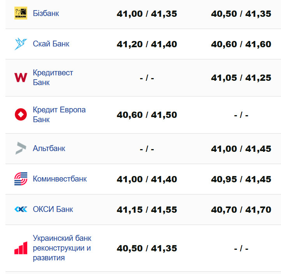Click the red bar-chart logo of Украинский банк
The image size is (281, 274).
pyautogui.click(x=21, y=248)
